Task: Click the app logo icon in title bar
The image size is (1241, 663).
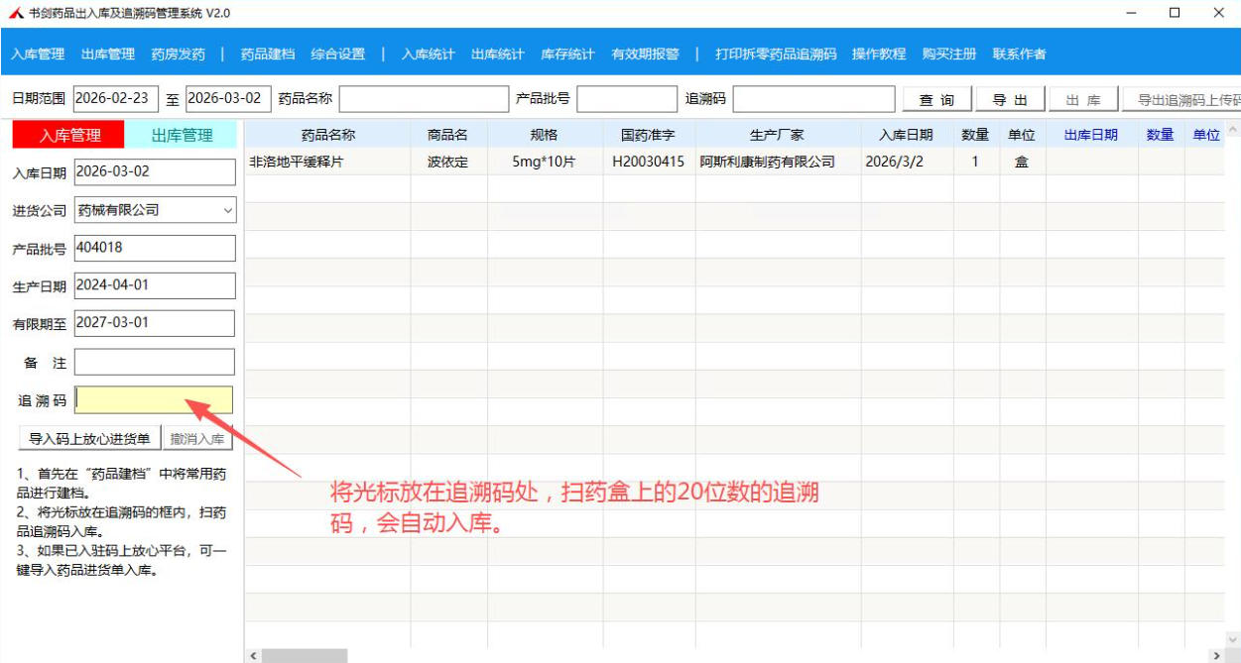Action: click(15, 13)
